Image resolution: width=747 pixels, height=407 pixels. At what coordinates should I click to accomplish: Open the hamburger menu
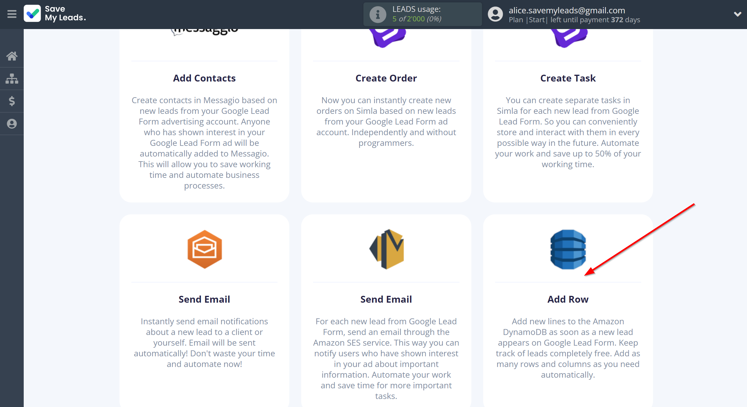pyautogui.click(x=12, y=14)
